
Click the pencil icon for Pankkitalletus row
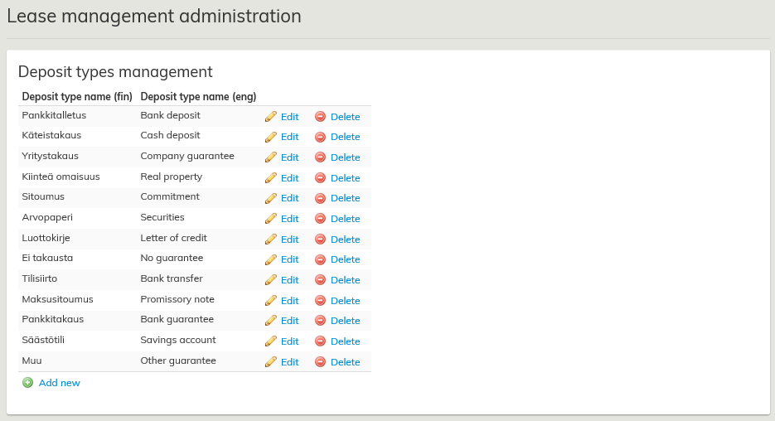click(270, 117)
